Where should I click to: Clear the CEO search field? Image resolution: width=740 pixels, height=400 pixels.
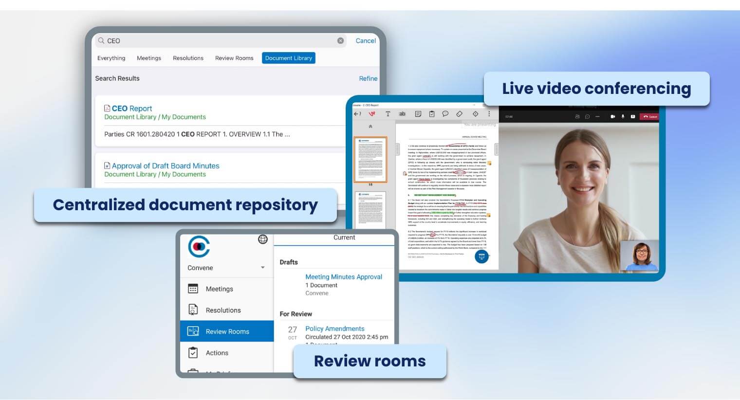(x=340, y=40)
